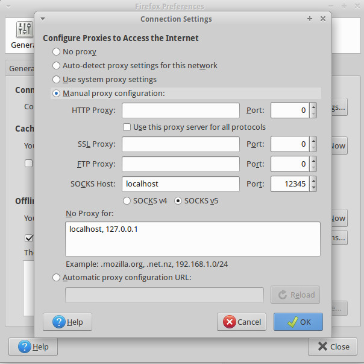This screenshot has height=364, width=364.
Task: Increase HTTP Proxy port with up arrow
Action: click(x=313, y=107)
